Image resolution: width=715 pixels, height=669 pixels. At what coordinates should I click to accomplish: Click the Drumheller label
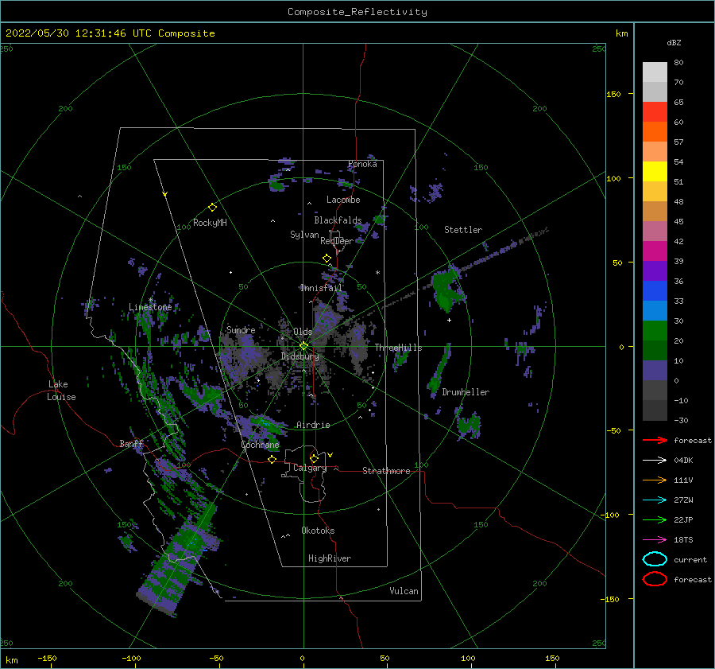(466, 392)
